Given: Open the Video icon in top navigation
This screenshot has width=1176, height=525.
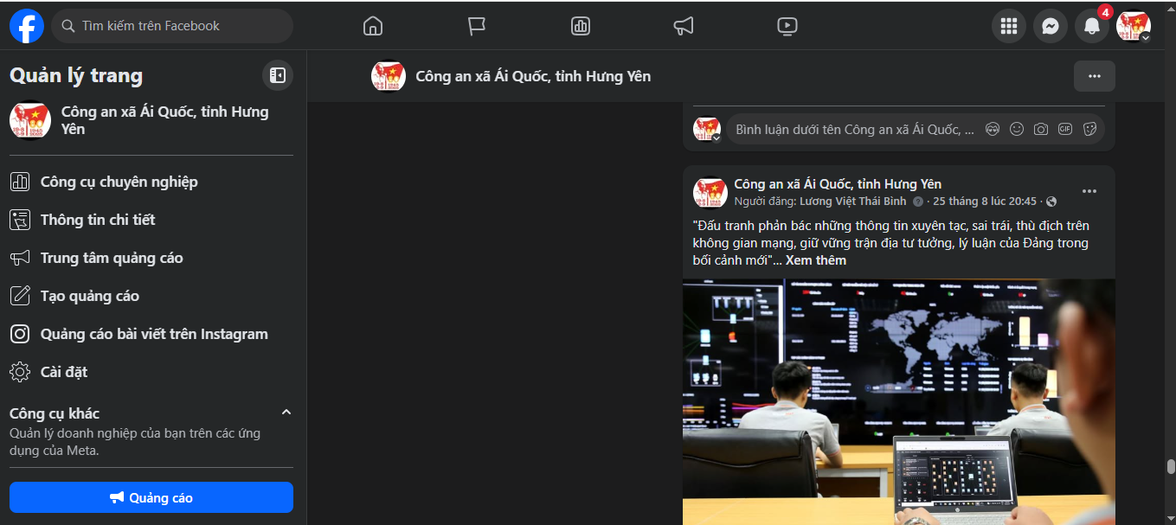Looking at the screenshot, I should [787, 26].
